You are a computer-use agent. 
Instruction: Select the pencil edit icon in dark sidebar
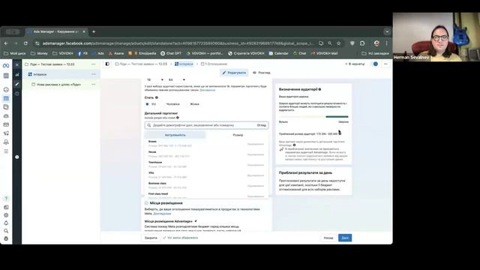17,84
